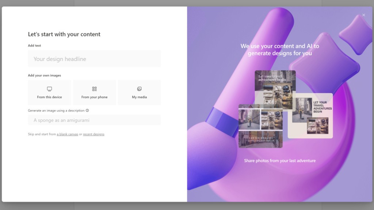This screenshot has width=374, height=210.
Task: Click the QR code icon for phone upload
Action: (x=94, y=89)
